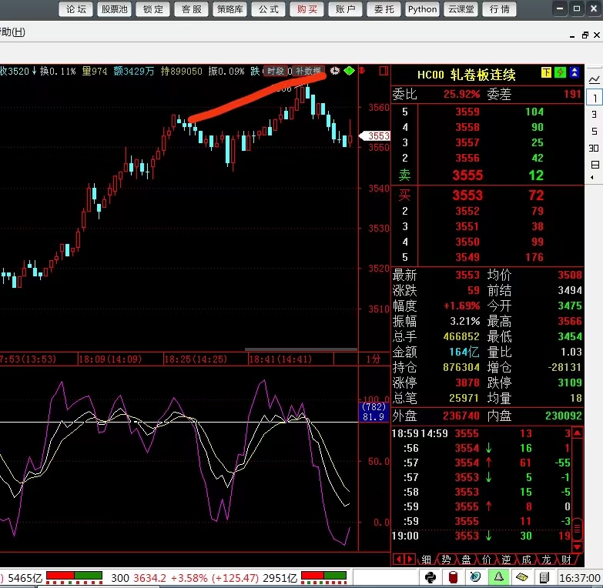Select the 1-minute period in sidebar

point(595,98)
